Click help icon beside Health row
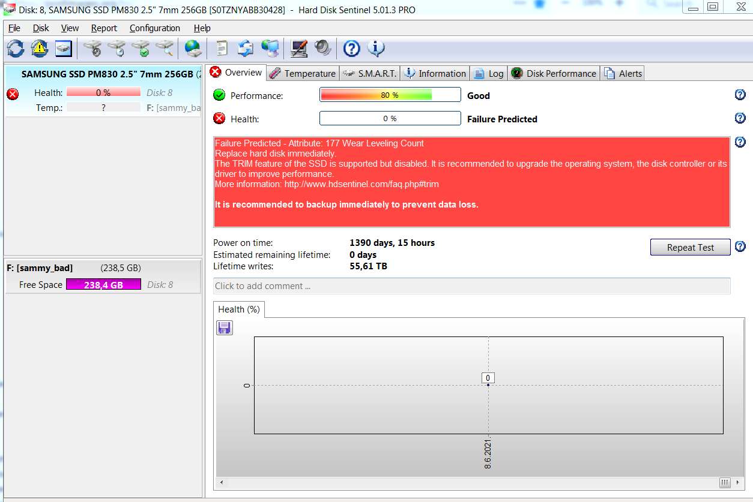The height and width of the screenshot is (502, 753). coord(740,118)
